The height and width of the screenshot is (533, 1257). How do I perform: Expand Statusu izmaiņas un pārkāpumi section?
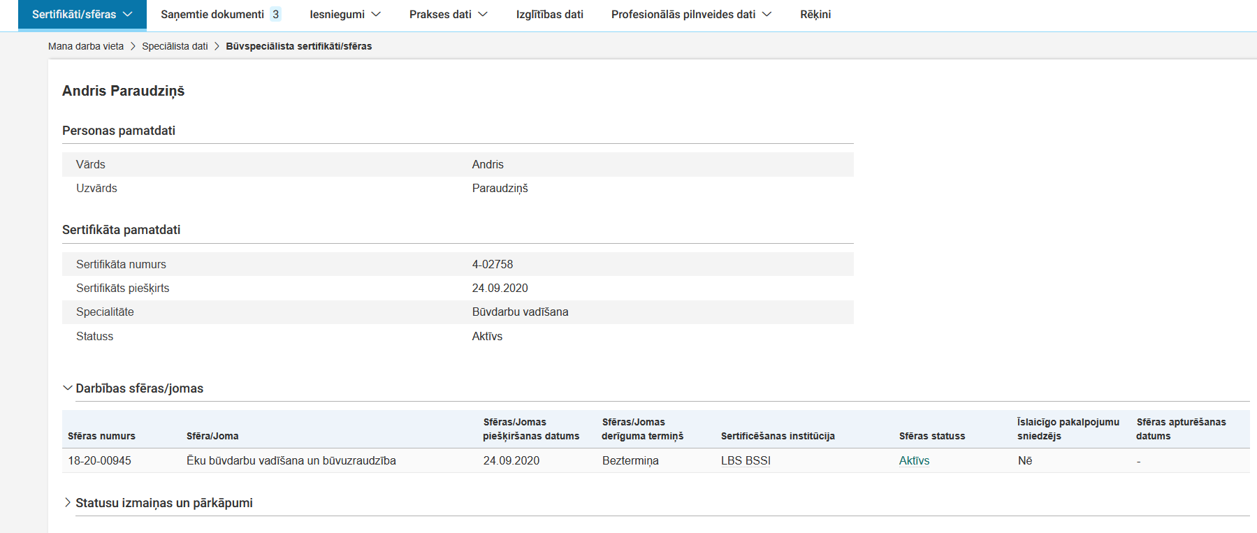click(68, 503)
